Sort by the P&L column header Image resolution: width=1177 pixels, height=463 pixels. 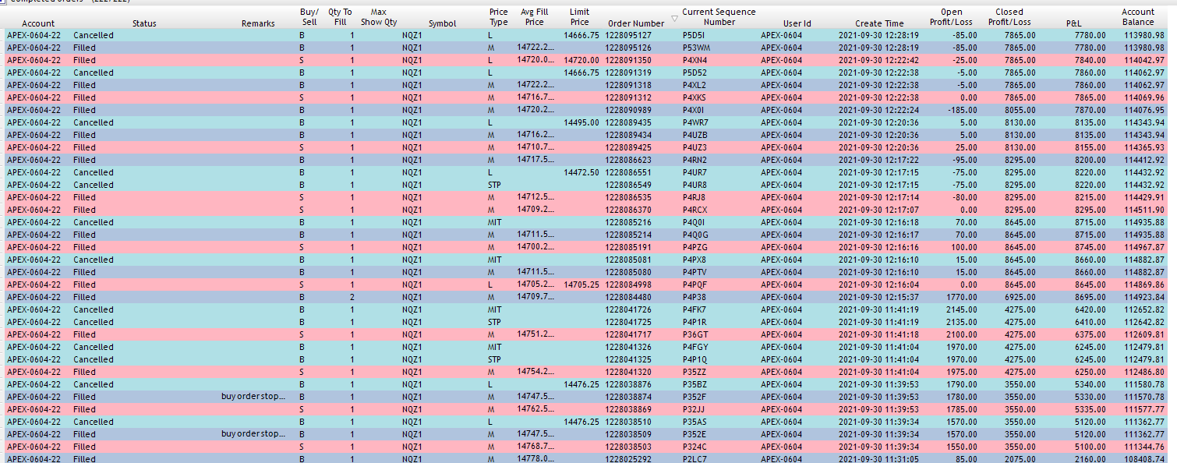click(1073, 23)
